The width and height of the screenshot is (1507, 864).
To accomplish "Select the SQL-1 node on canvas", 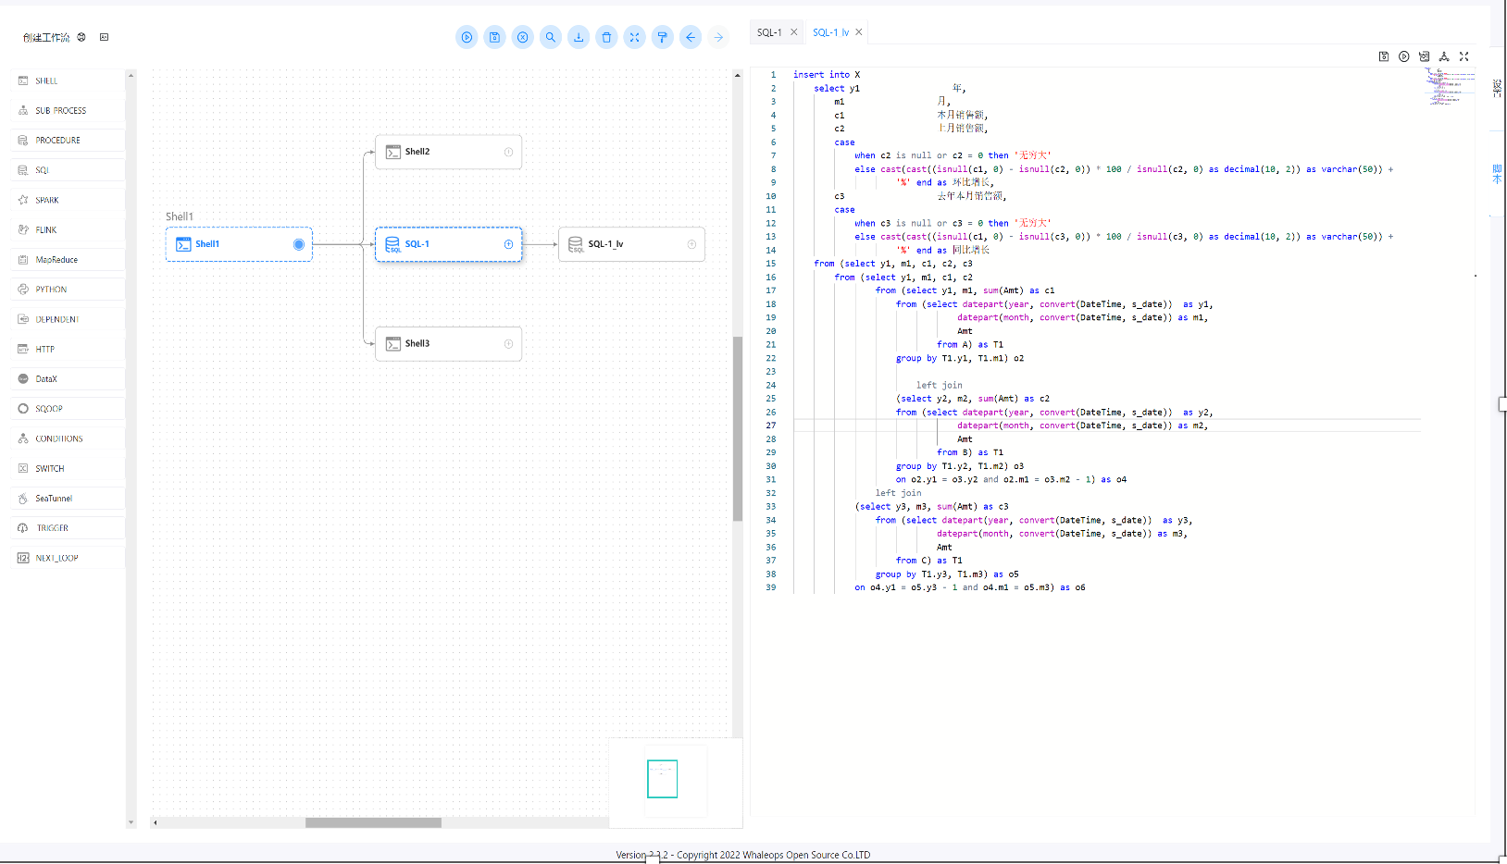I will point(449,244).
